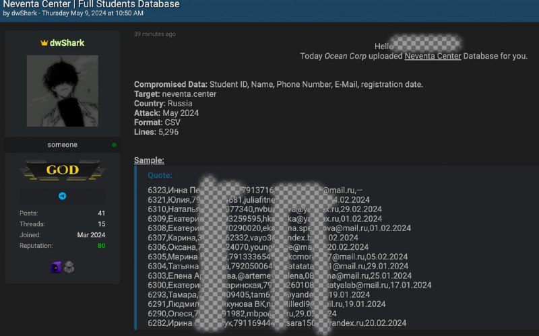539x336 pixels.
Task: Click the purple award badge icon
Action: click(x=56, y=267)
